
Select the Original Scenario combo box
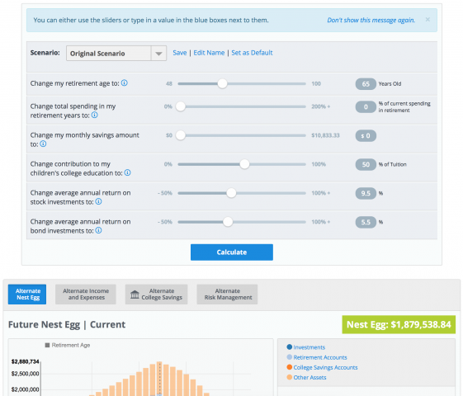(x=116, y=54)
